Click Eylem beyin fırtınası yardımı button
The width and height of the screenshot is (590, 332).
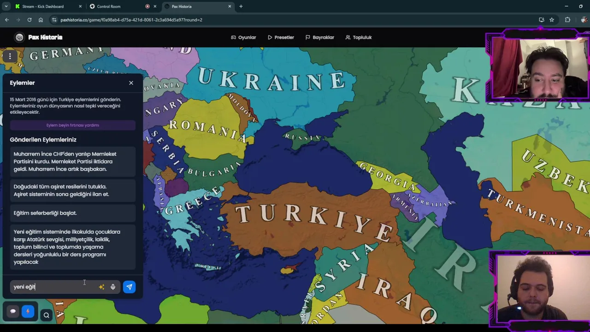tap(72, 125)
